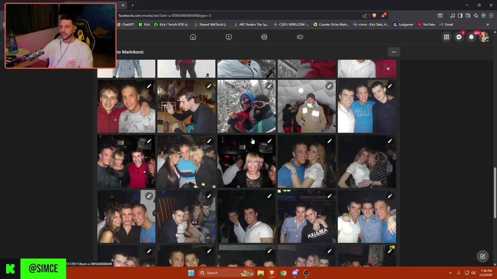Click pencil icon on igloo photo
Image resolution: width=497 pixels, height=279 pixels.
pyautogui.click(x=330, y=86)
